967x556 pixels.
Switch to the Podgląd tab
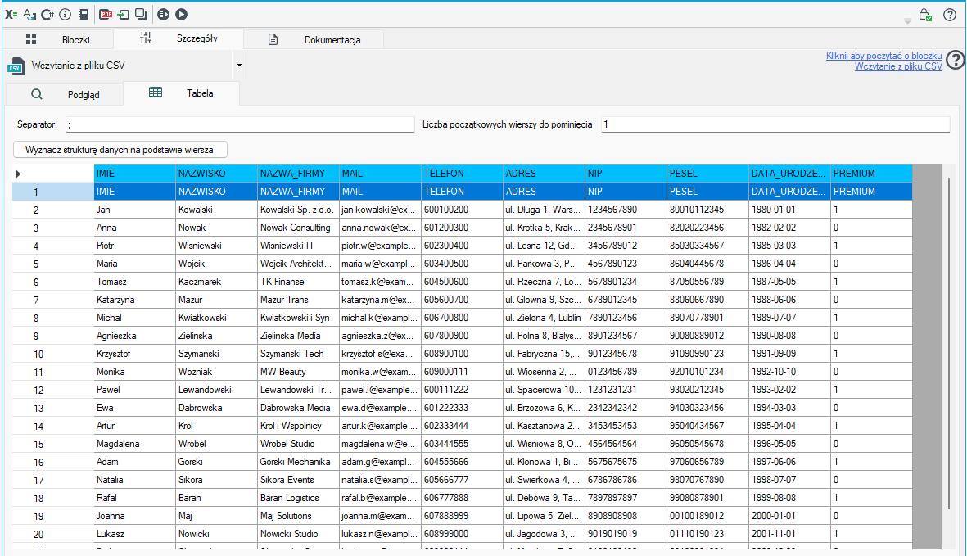click(65, 94)
